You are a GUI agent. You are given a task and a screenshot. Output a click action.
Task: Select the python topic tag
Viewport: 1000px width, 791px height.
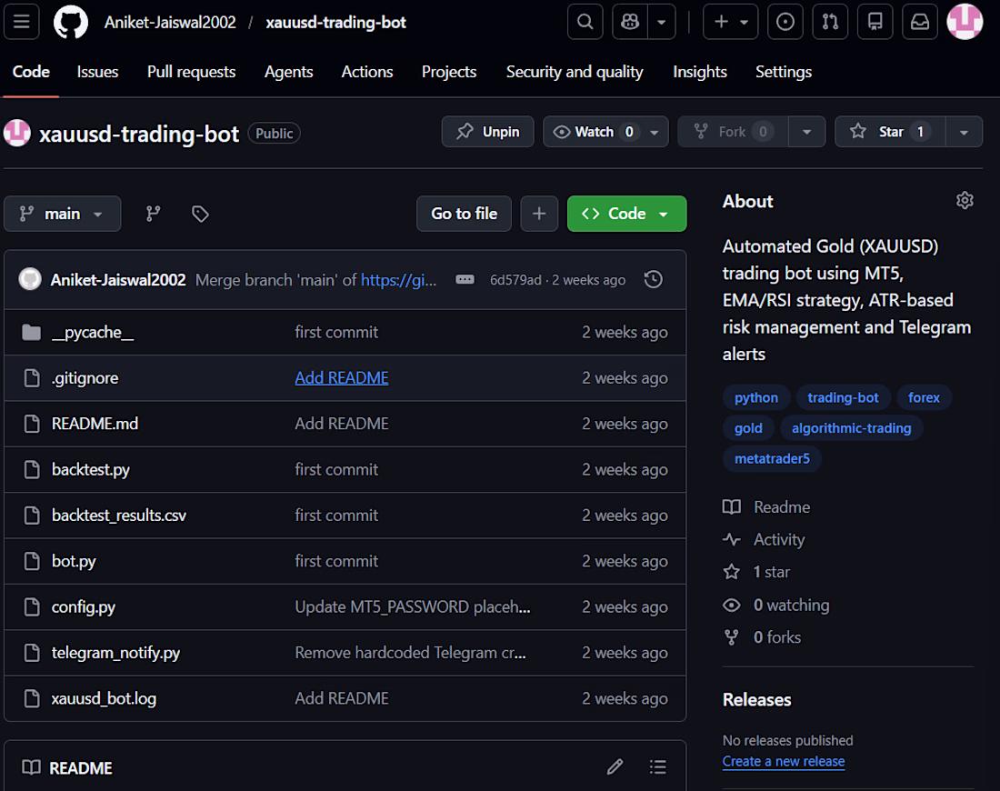click(755, 398)
